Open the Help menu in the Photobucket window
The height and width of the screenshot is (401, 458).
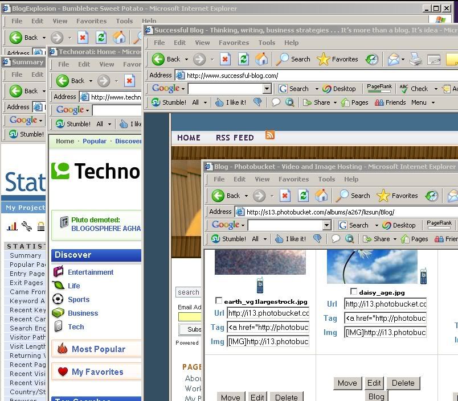pos(351,179)
